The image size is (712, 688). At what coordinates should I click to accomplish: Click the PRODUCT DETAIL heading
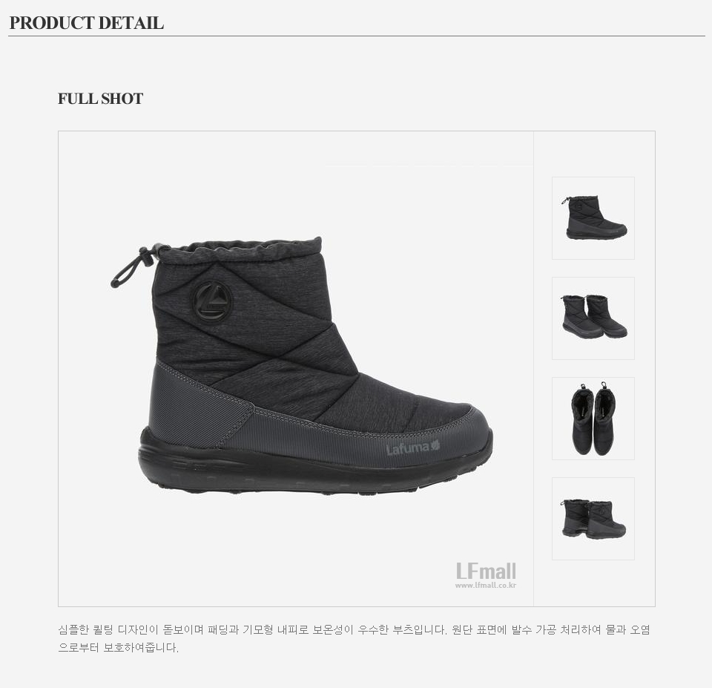coord(86,23)
